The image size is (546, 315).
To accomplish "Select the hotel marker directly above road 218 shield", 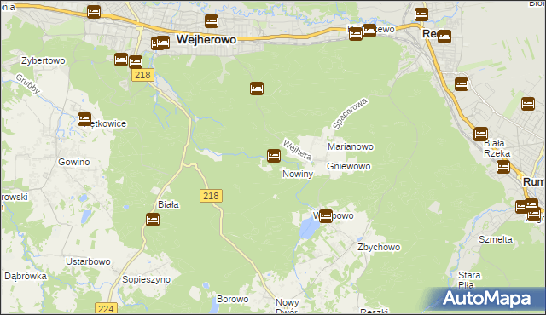I will pos(136,62).
